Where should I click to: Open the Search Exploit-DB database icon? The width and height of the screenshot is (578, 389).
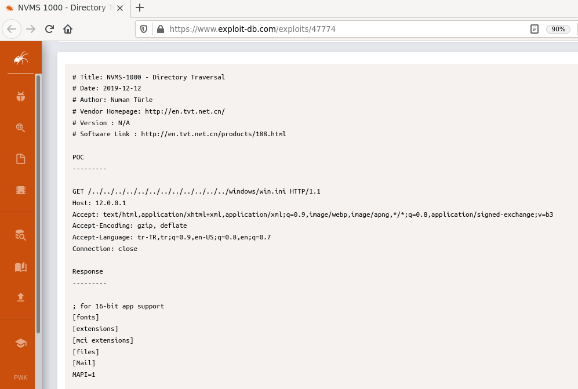click(x=21, y=235)
